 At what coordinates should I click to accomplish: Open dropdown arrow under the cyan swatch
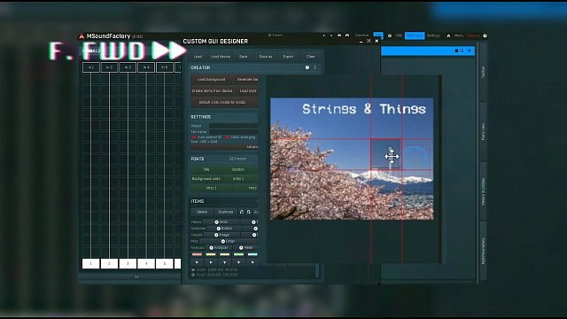(252, 262)
